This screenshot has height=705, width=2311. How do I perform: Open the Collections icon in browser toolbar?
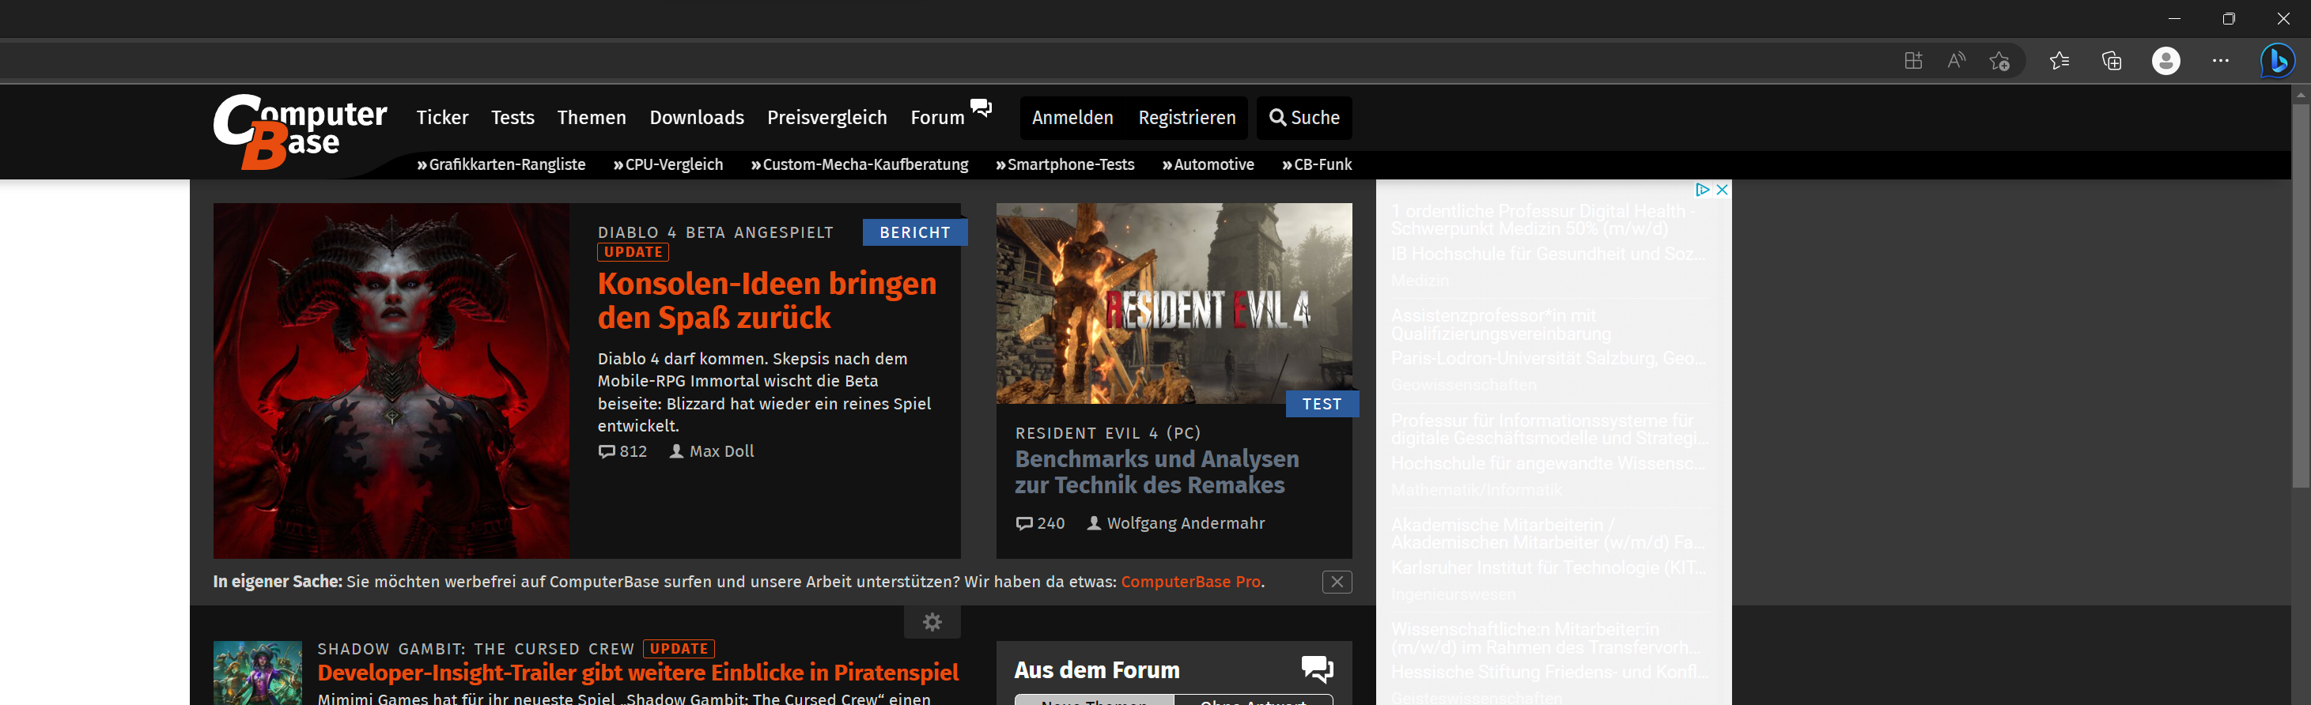coord(2112,61)
